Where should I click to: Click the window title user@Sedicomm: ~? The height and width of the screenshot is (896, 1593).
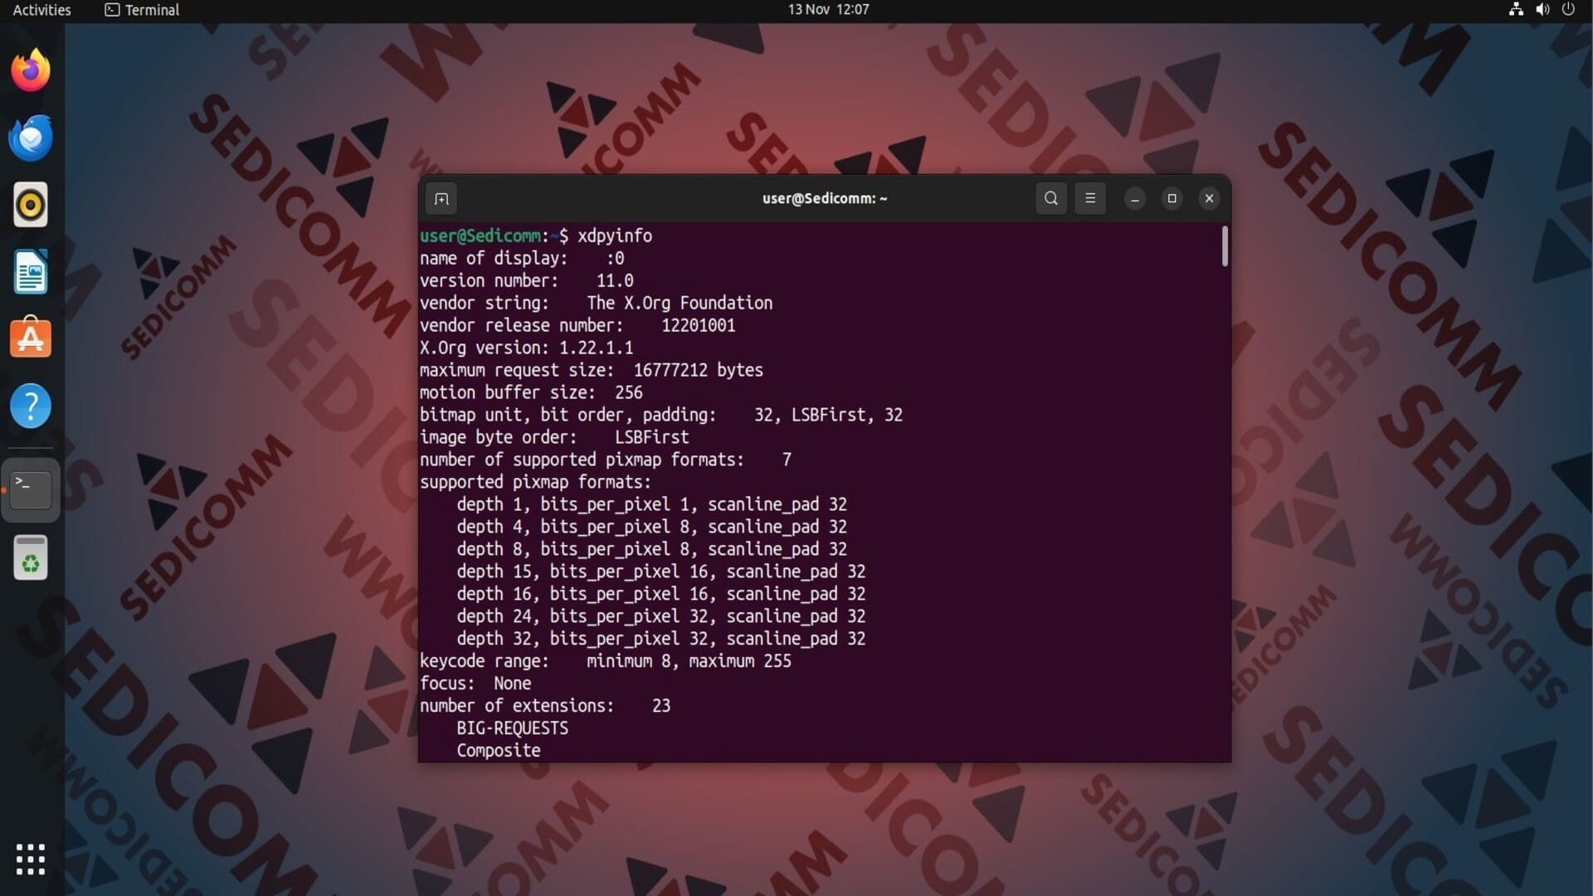pyautogui.click(x=825, y=198)
